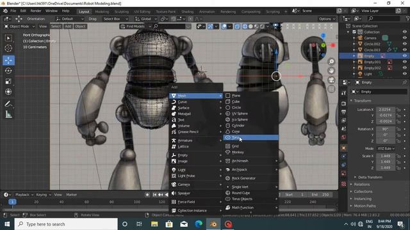Open the Grease Pencil submenu

coord(196,132)
